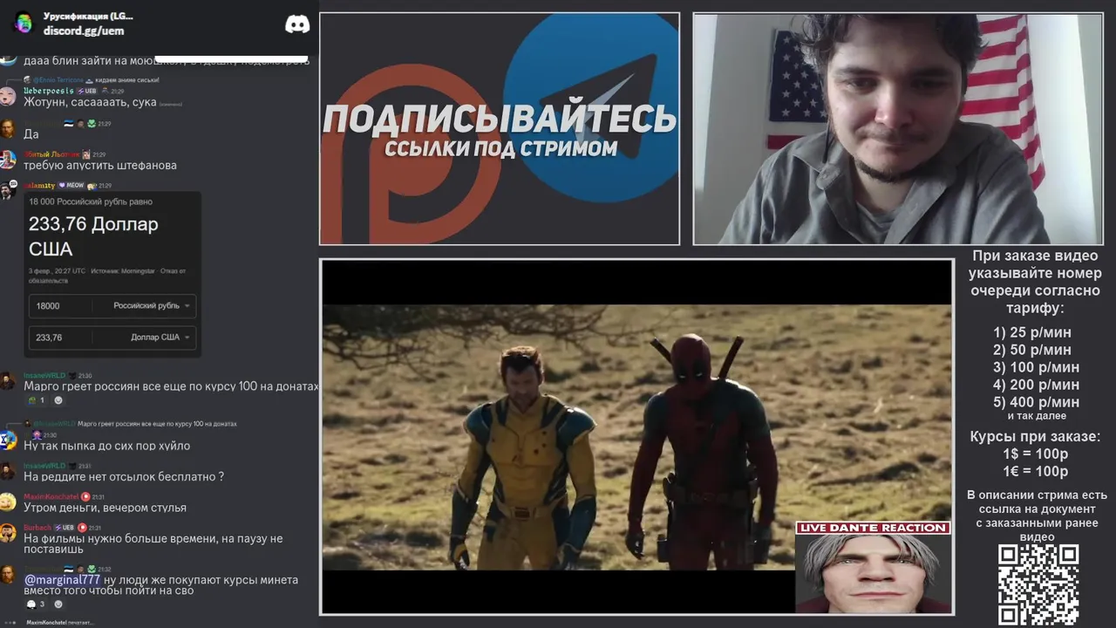Add a reaction to the @marginal777 message
1116x628 pixels.
58,604
